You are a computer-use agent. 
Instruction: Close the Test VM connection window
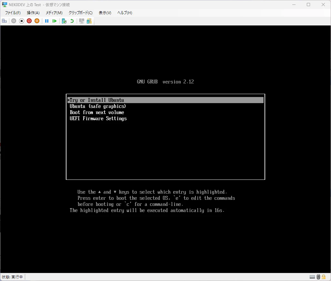pos(323,5)
